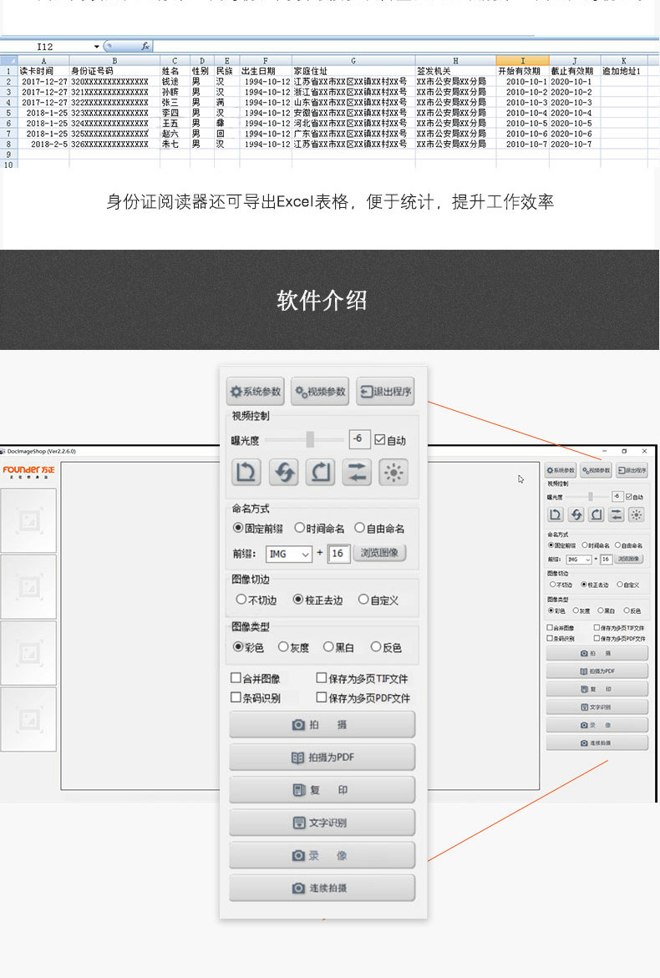Click 退出程序 exit button in enlarged panel
Image resolution: width=660 pixels, height=978 pixels.
pyautogui.click(x=385, y=392)
